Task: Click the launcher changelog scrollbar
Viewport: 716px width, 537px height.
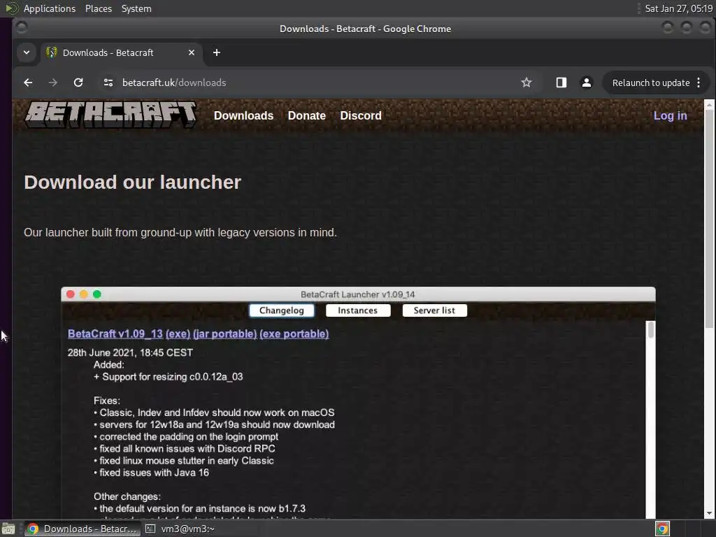Action: pyautogui.click(x=651, y=330)
